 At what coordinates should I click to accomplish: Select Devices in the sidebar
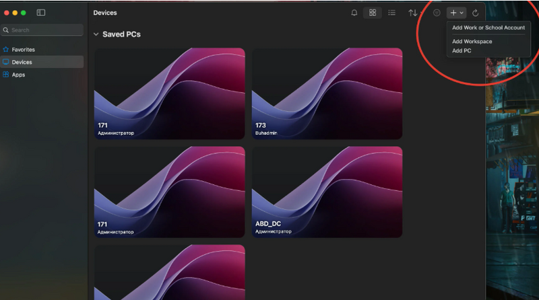pos(42,62)
